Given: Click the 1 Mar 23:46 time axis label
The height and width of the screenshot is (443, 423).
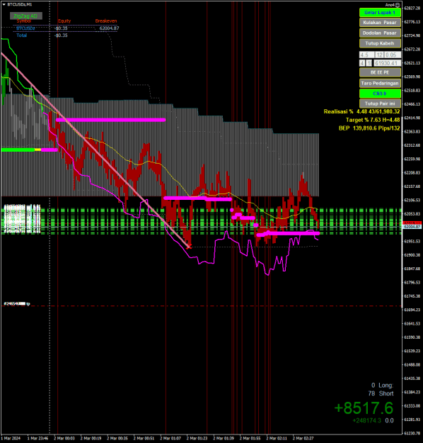Looking at the screenshot, I should (37, 438).
